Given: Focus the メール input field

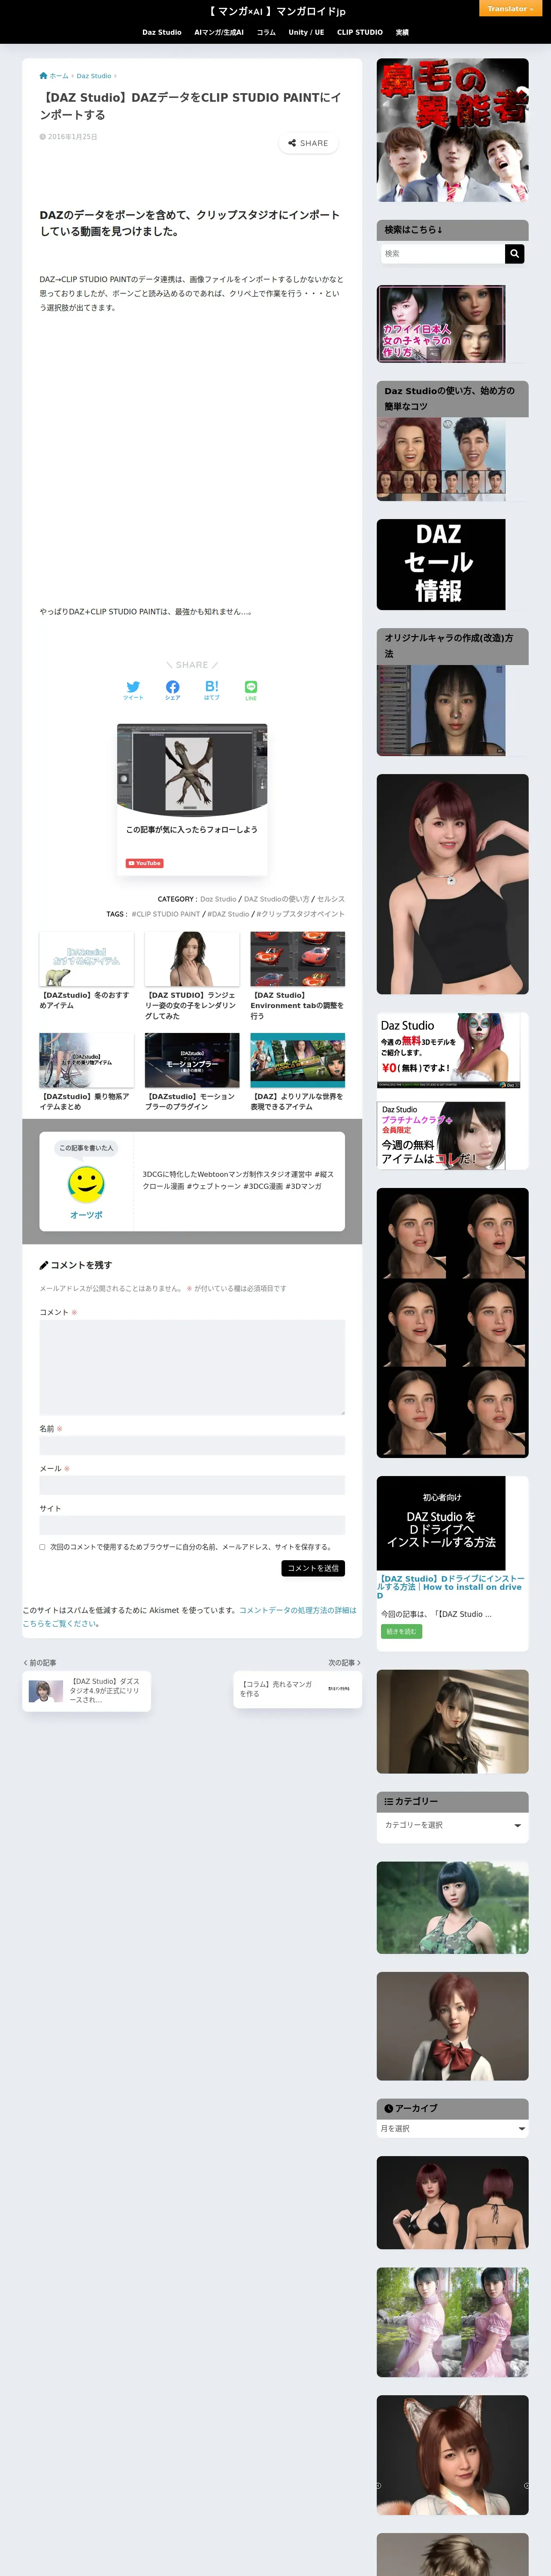Looking at the screenshot, I should point(192,1485).
